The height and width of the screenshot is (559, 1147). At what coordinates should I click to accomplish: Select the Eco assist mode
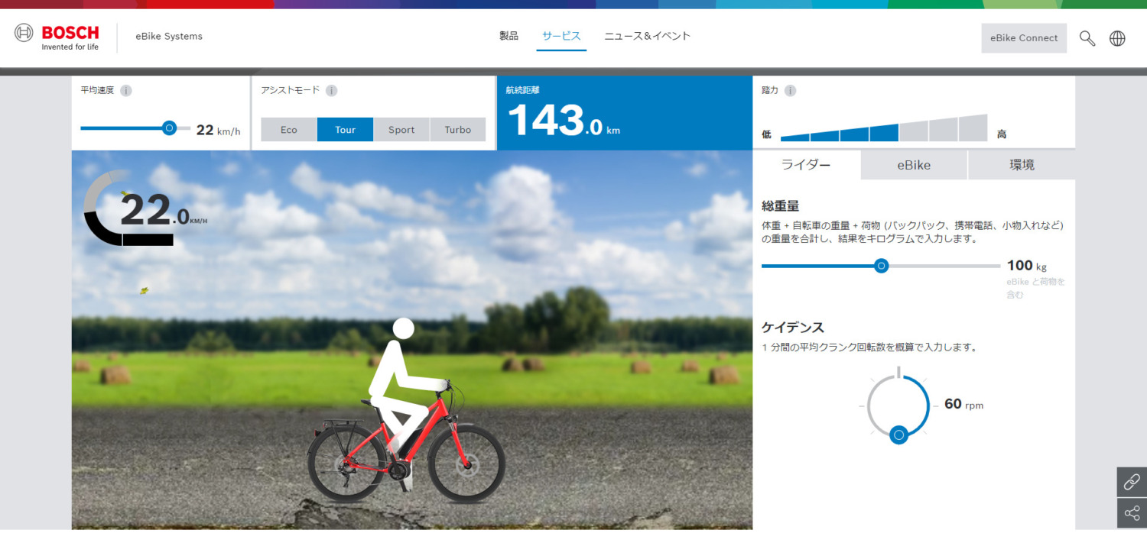point(288,130)
